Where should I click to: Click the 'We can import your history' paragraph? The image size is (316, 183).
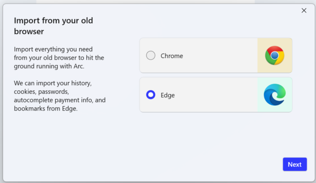pos(60,96)
